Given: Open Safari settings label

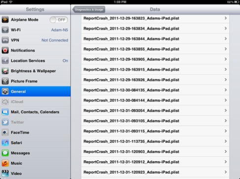Looking at the screenshot, I should point(16,143).
